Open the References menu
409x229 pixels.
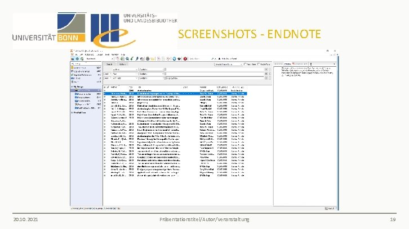(89, 54)
